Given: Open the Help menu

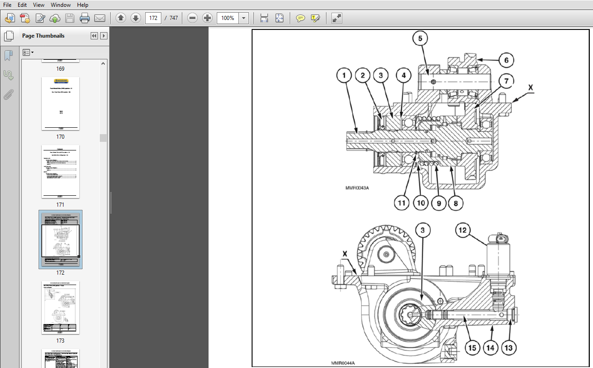Looking at the screenshot, I should [x=83, y=5].
